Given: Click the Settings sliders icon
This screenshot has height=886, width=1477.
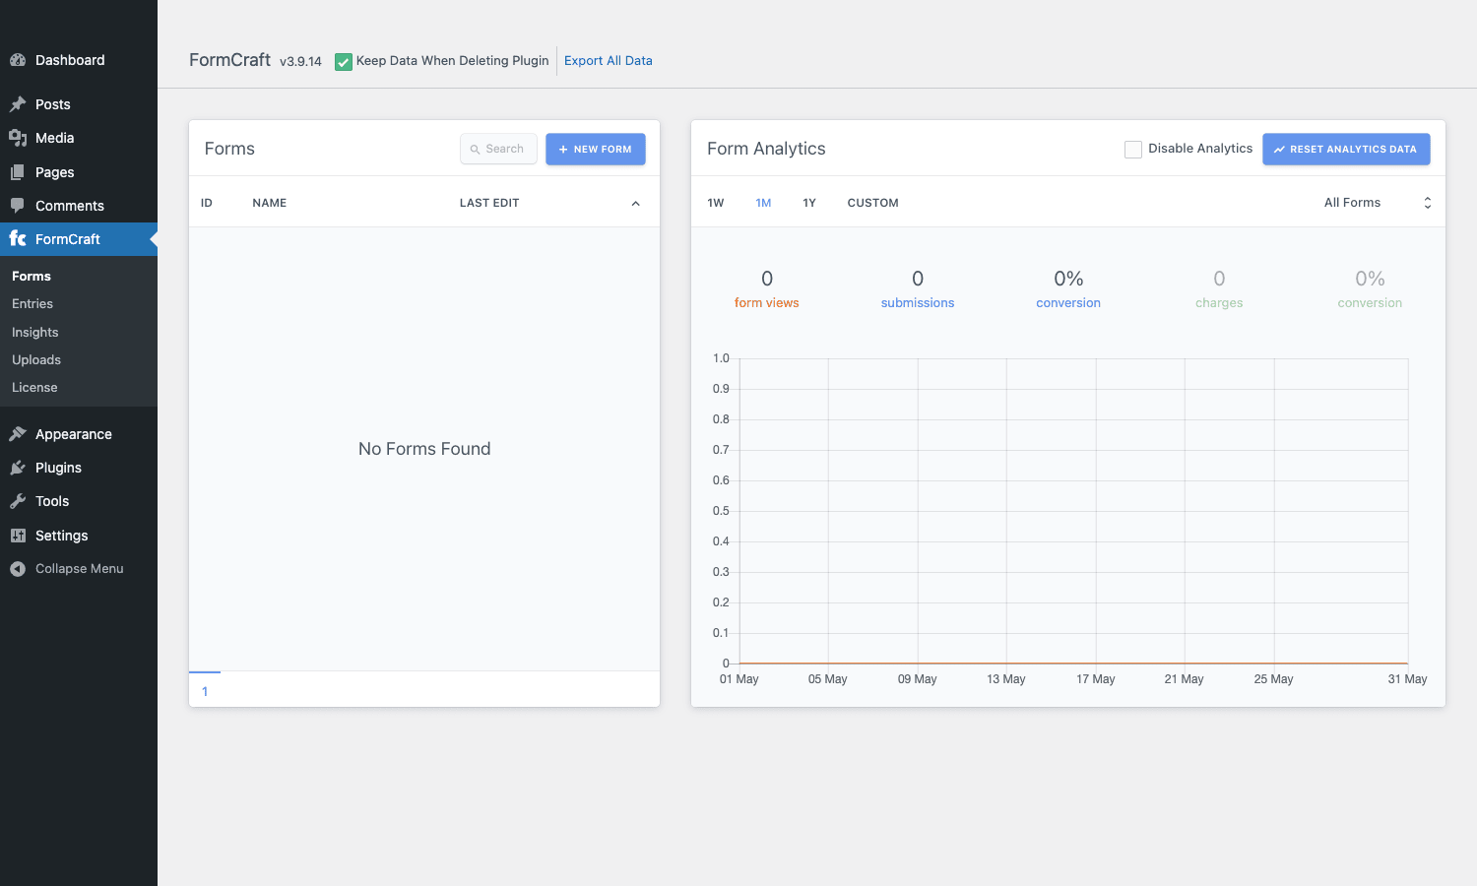Looking at the screenshot, I should point(18,536).
